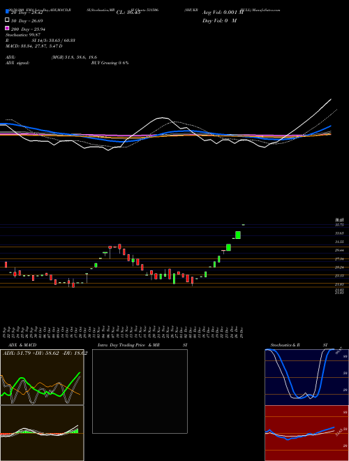Image resolution: width=349 pixels, height=461 pixels.
Task: Click the blue 20 Day EMA legend swatch
Action: pos(7,12)
